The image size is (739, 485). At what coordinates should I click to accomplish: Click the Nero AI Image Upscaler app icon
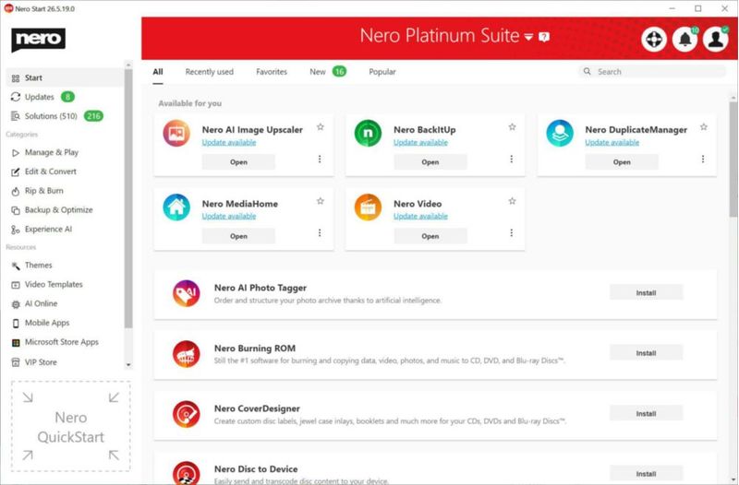pos(176,133)
